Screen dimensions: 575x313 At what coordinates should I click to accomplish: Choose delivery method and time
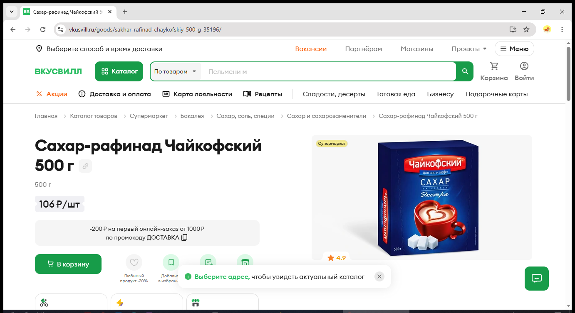pos(99,49)
